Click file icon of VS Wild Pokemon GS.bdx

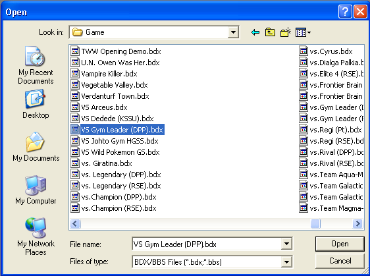point(75,152)
